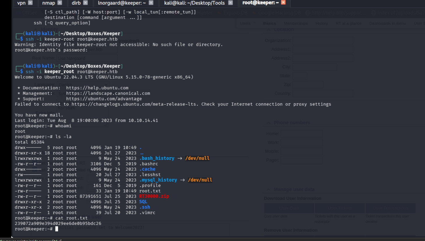The width and height of the screenshot is (425, 241).
Task: Select the dirb tab
Action: pyautogui.click(x=76, y=3)
